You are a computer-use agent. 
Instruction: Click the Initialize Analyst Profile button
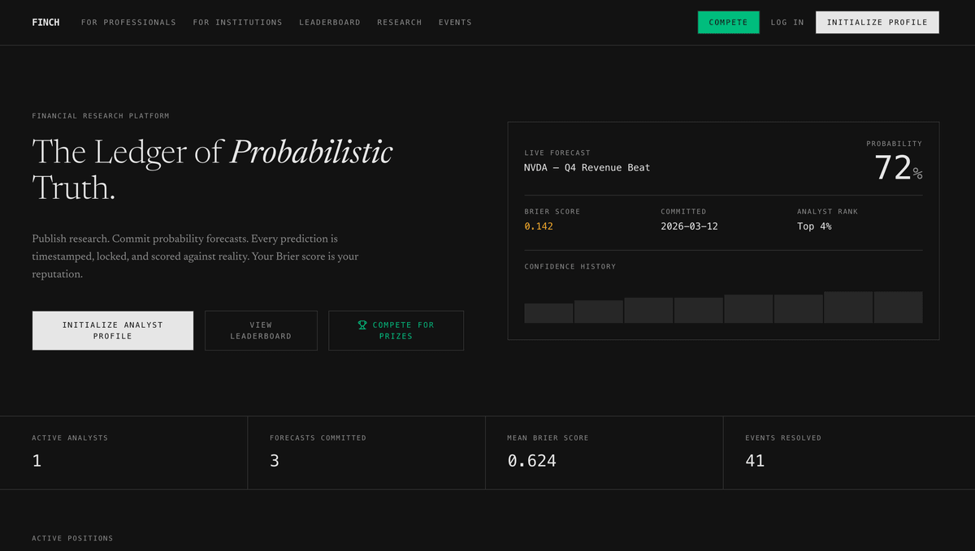(113, 330)
